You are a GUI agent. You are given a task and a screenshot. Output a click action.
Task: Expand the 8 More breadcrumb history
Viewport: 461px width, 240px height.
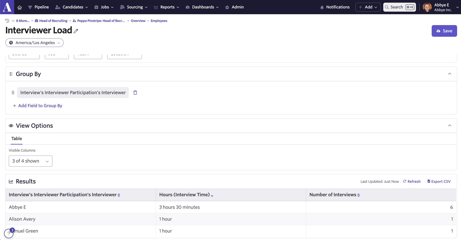coord(21,21)
